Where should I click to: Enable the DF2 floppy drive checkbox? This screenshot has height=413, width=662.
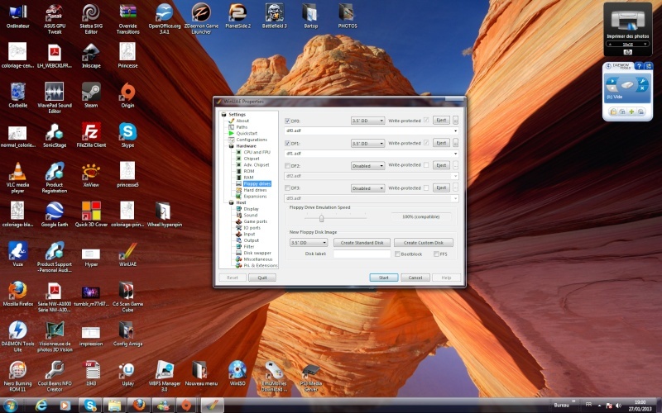point(287,166)
